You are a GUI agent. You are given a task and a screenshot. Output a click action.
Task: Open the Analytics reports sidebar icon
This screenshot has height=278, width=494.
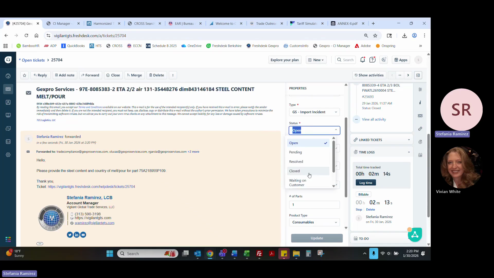click(x=8, y=142)
